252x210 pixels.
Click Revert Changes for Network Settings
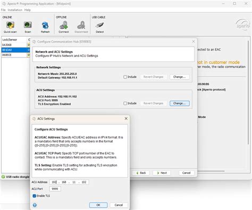click(153, 77)
